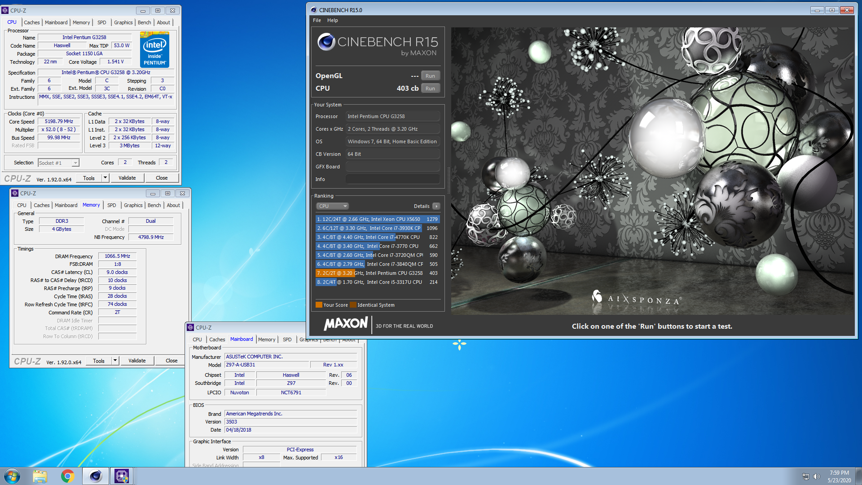Click the Info input field in Cinebench

393,179
